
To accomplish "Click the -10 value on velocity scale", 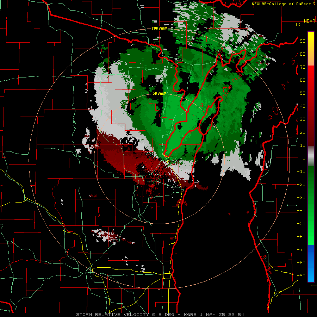I will tap(301, 172).
